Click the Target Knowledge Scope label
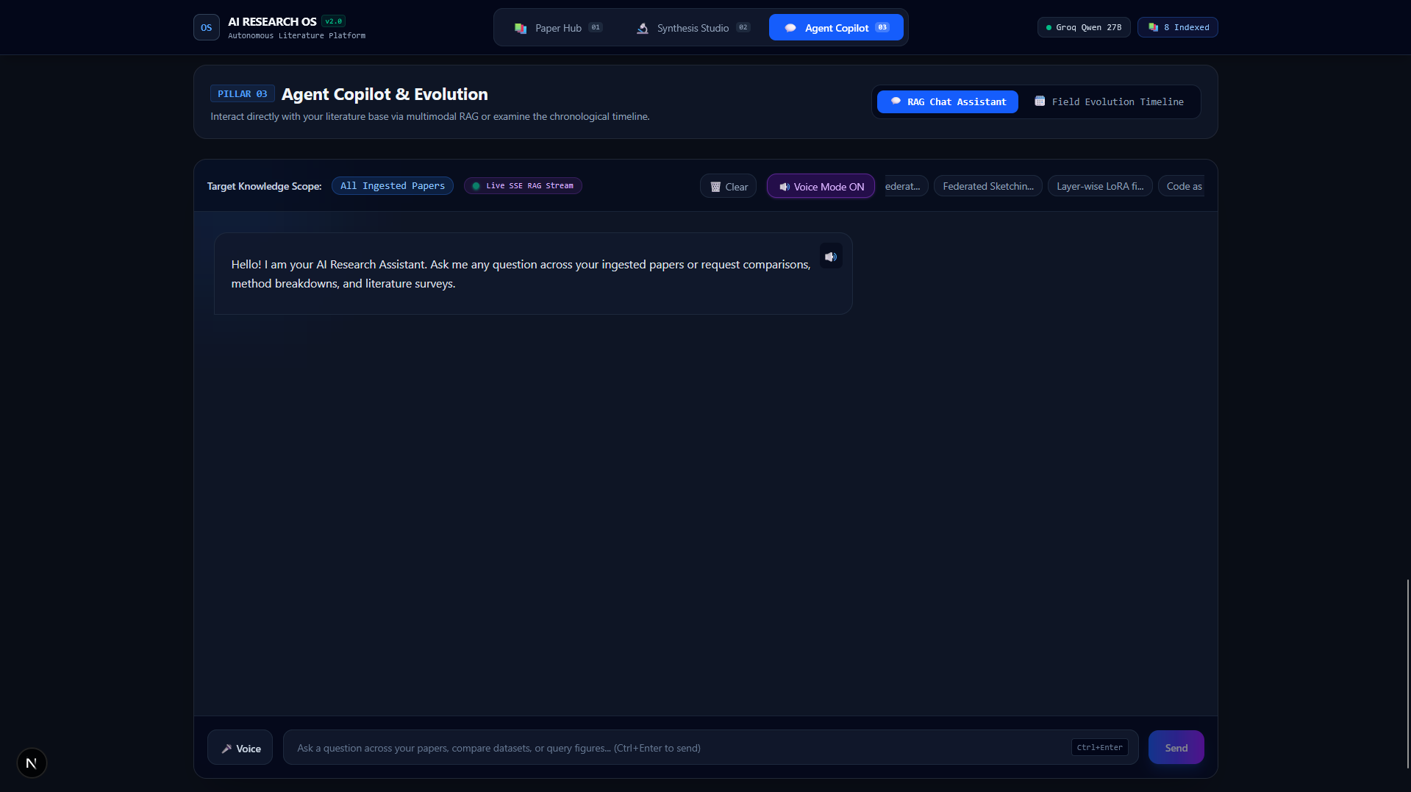This screenshot has width=1411, height=792. click(264, 187)
